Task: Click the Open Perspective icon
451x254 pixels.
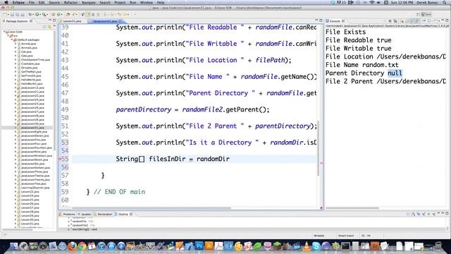Action: pyautogui.click(x=418, y=14)
